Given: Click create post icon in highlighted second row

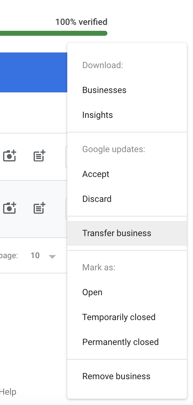Looking at the screenshot, I should pyautogui.click(x=40, y=208).
